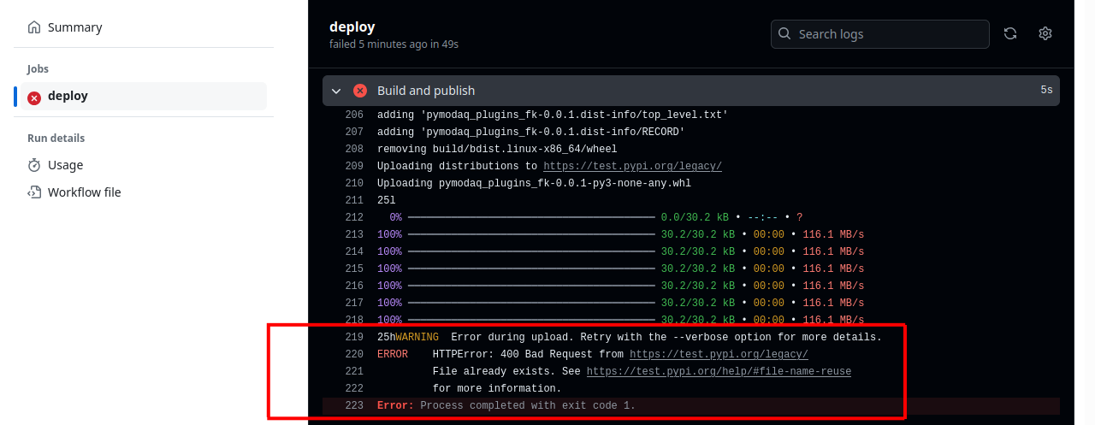Collapse the Build and publish step
Image resolution: width=1095 pixels, height=425 pixels.
(x=336, y=91)
